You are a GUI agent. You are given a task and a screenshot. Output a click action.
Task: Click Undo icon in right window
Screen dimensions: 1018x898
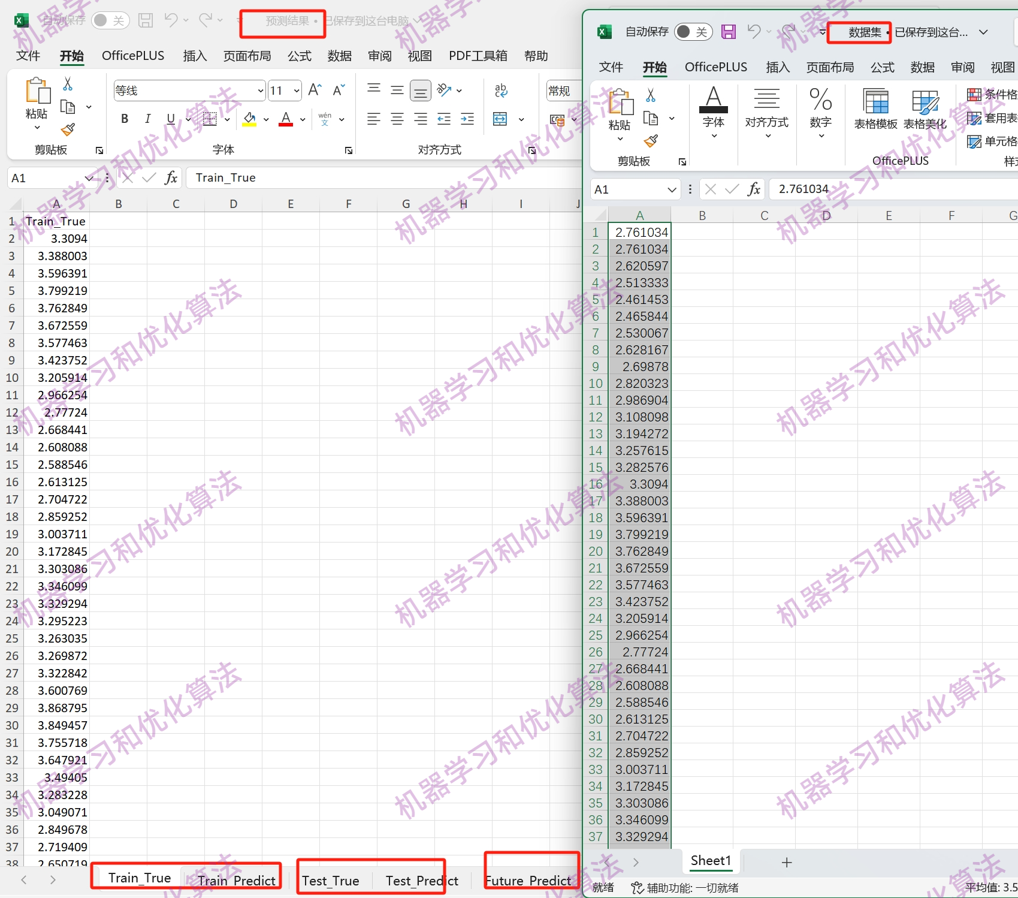tap(754, 31)
